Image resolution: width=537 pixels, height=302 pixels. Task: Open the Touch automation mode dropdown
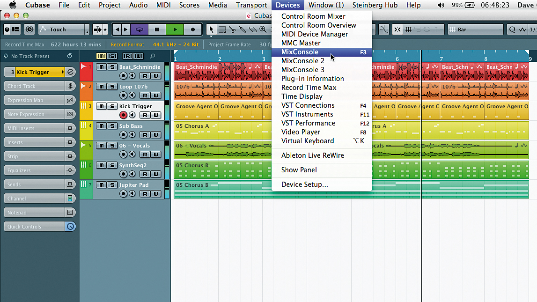[x=63, y=29]
